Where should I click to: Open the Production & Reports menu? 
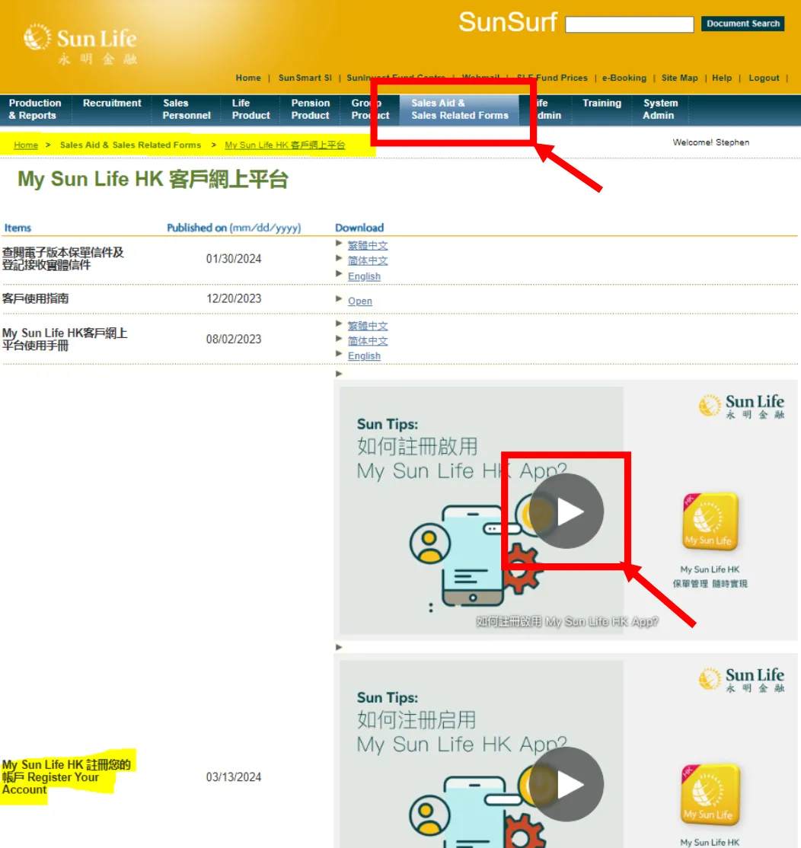(34, 110)
